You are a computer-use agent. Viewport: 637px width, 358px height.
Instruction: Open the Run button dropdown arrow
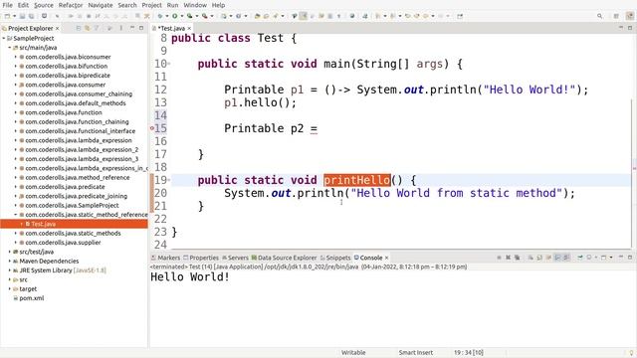(x=182, y=16)
